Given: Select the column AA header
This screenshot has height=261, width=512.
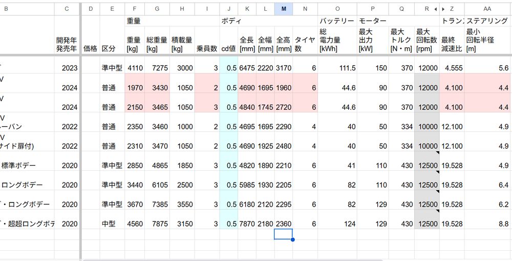Looking at the screenshot, I should click(487, 9).
